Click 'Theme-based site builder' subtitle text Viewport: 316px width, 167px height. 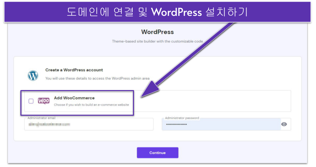[x=157, y=41]
